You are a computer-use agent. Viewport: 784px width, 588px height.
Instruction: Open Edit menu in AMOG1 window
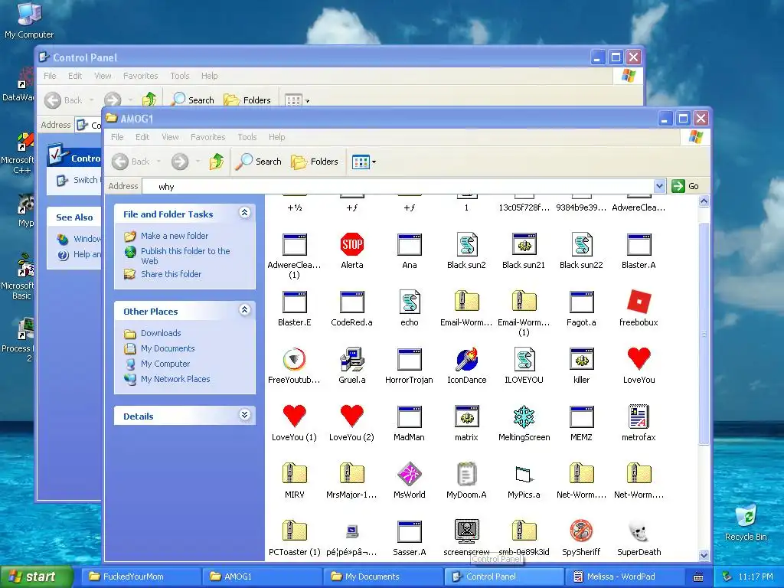[142, 137]
